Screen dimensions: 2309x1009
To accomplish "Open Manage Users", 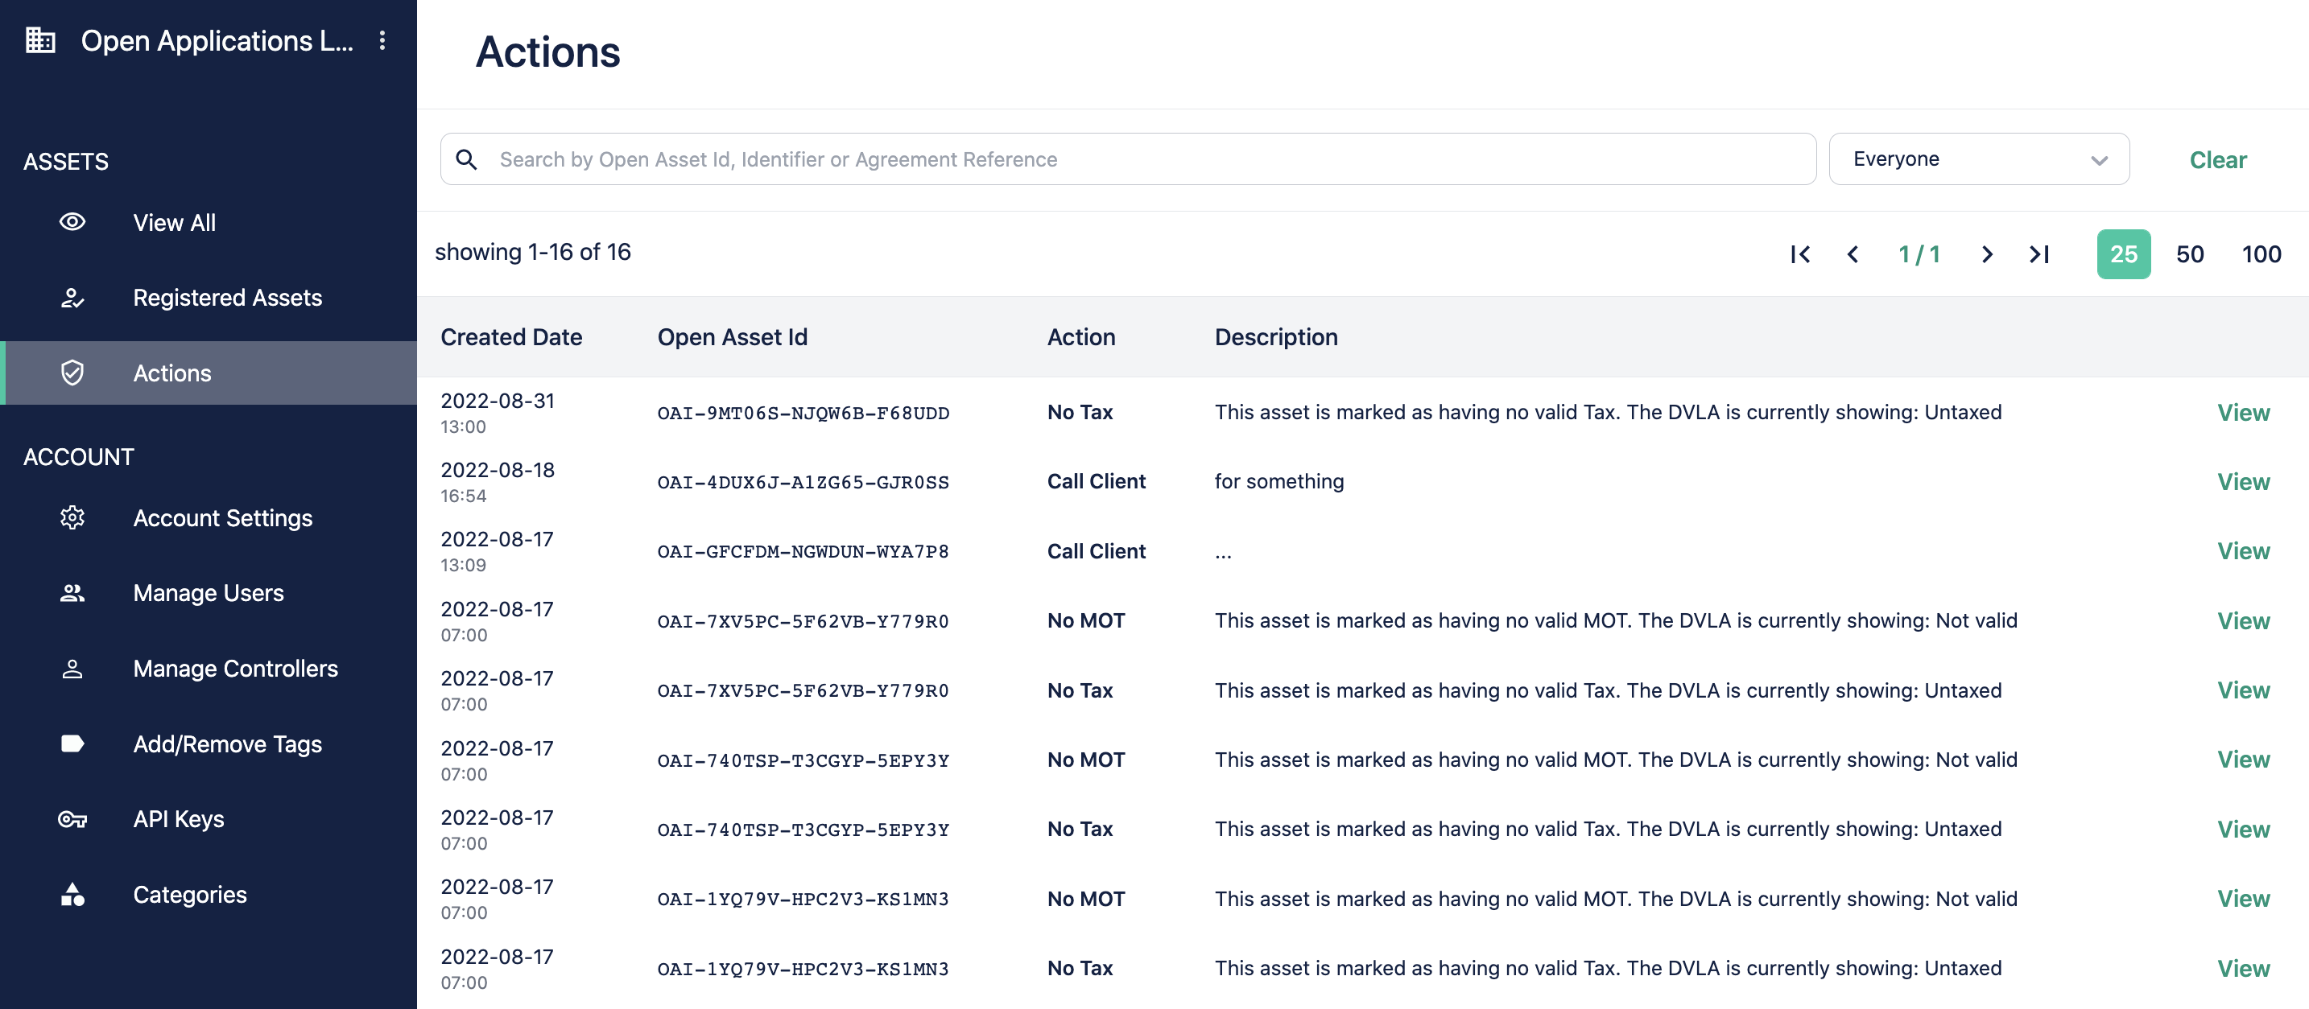I will click(x=209, y=593).
